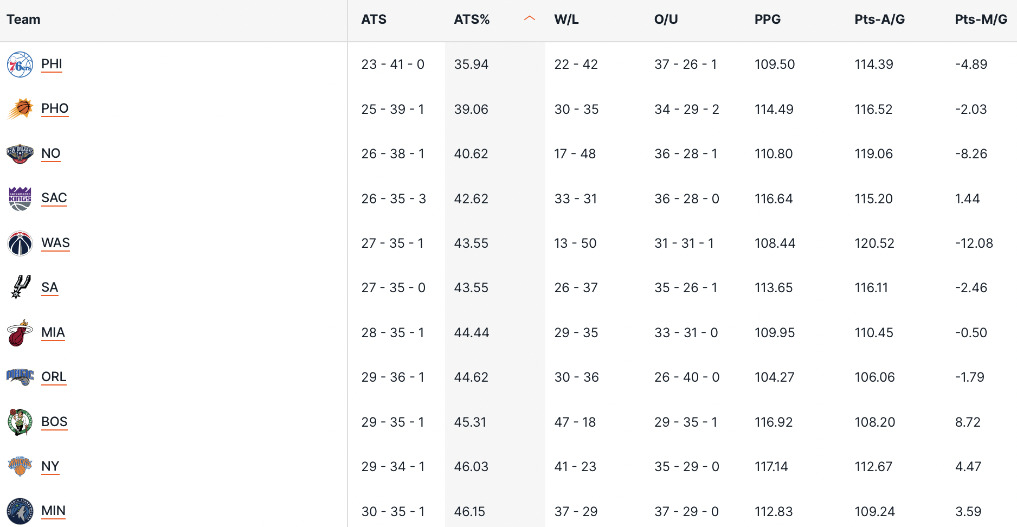
Task: Sort by the O/U column header
Action: click(666, 20)
